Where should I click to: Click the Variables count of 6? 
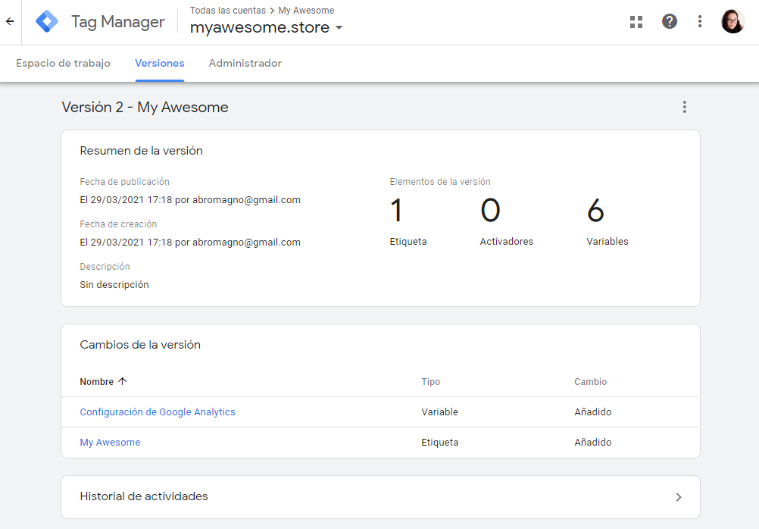pyautogui.click(x=595, y=210)
